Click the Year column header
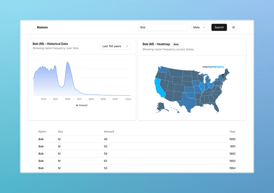The width and height of the screenshot is (274, 193). tap(232, 132)
